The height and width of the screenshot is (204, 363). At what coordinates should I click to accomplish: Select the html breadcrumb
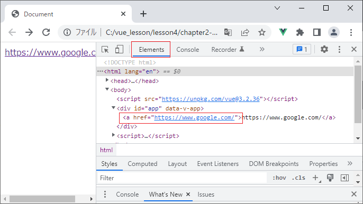coord(106,150)
